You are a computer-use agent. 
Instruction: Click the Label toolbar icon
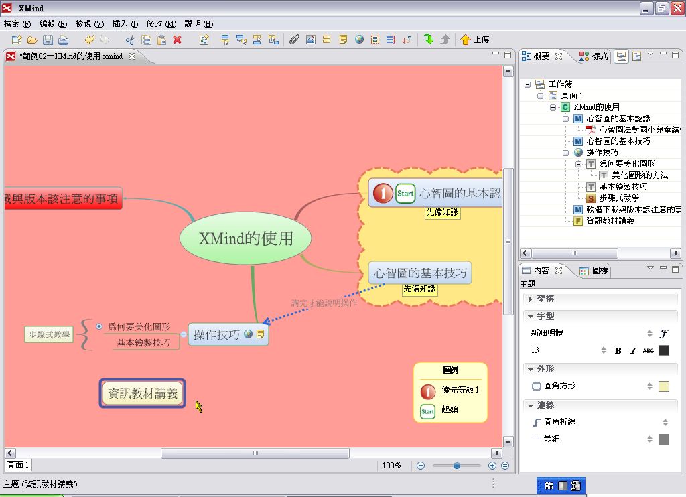pyautogui.click(x=326, y=40)
